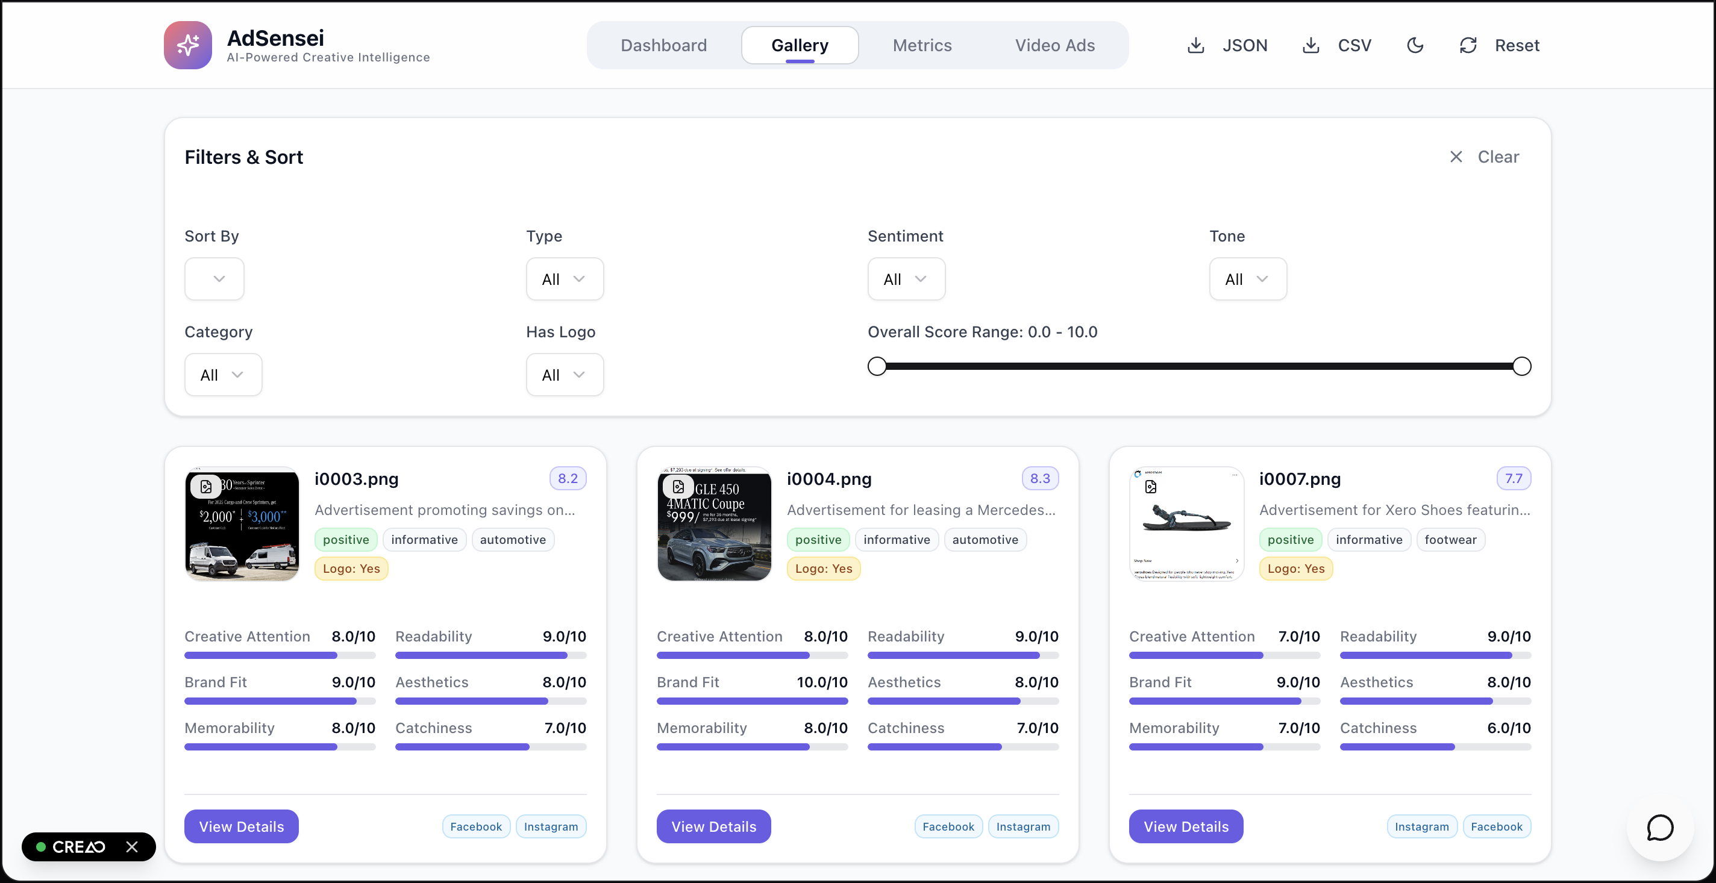Toggle dark mode with the moon icon
The width and height of the screenshot is (1716, 883).
tap(1415, 45)
